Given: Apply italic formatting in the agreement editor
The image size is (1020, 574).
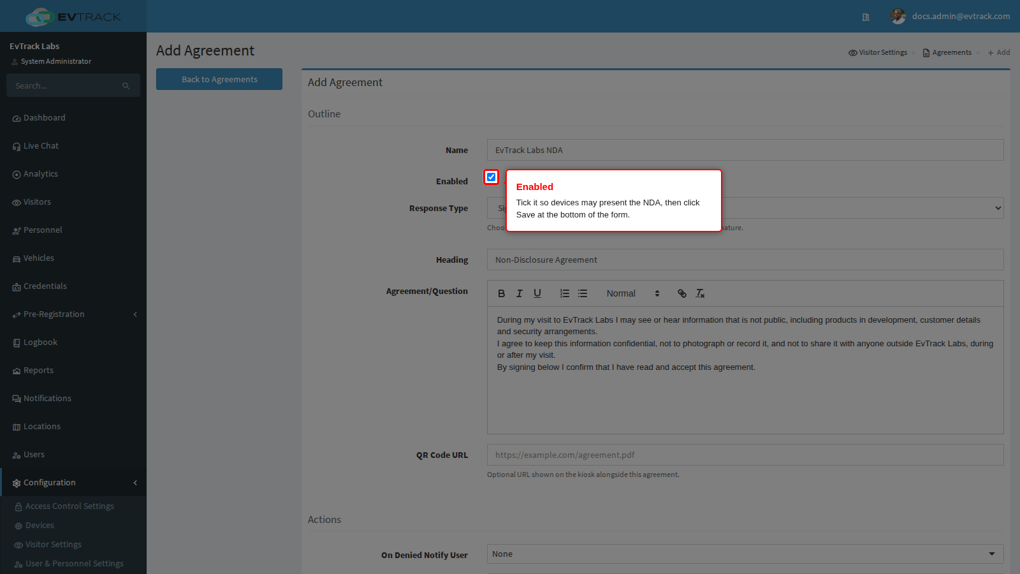Looking at the screenshot, I should pos(520,293).
